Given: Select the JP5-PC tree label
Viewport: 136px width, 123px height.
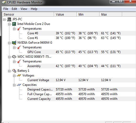Looking at the screenshot, I should click(17, 19).
